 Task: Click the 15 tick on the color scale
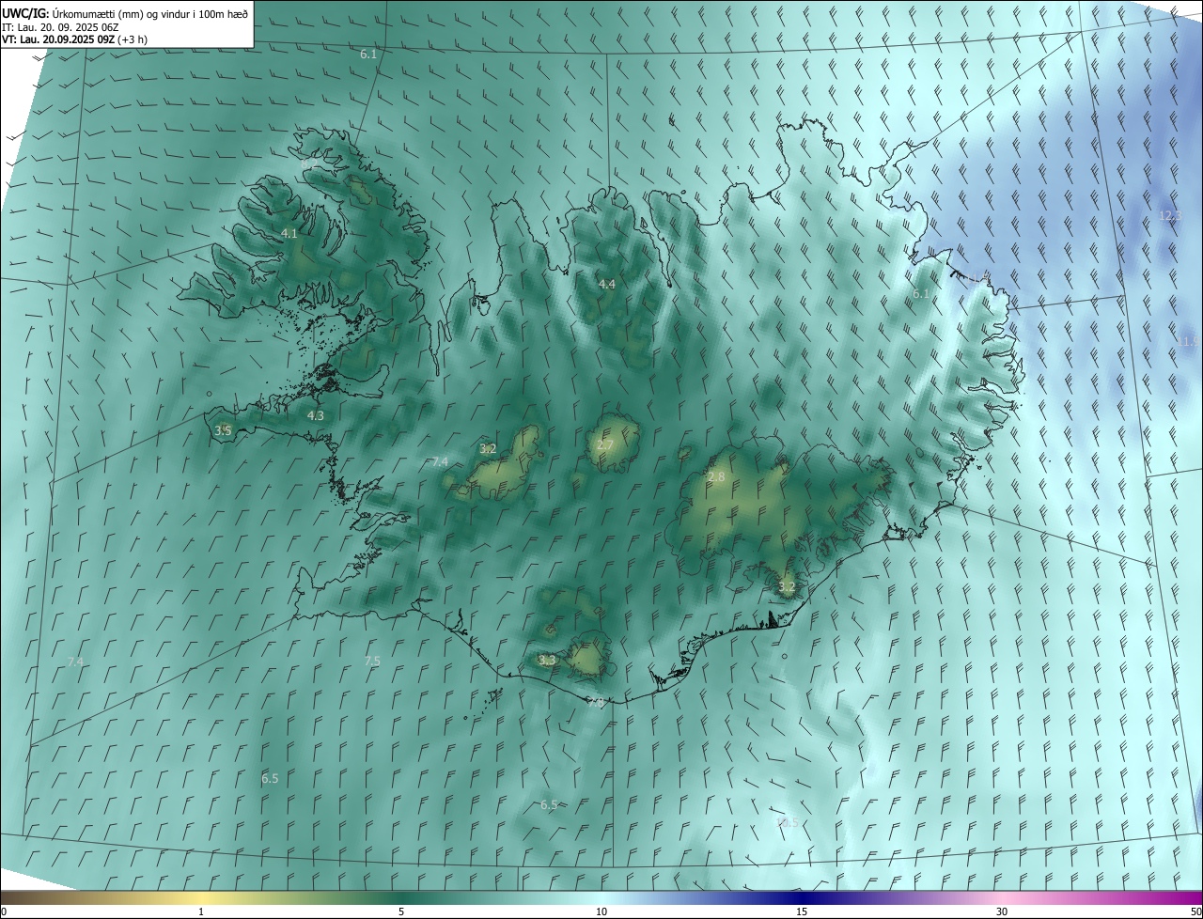(x=802, y=911)
